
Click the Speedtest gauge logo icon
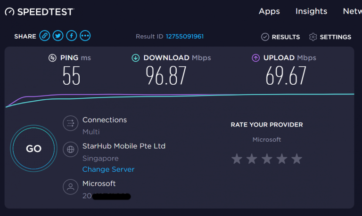tap(10, 11)
